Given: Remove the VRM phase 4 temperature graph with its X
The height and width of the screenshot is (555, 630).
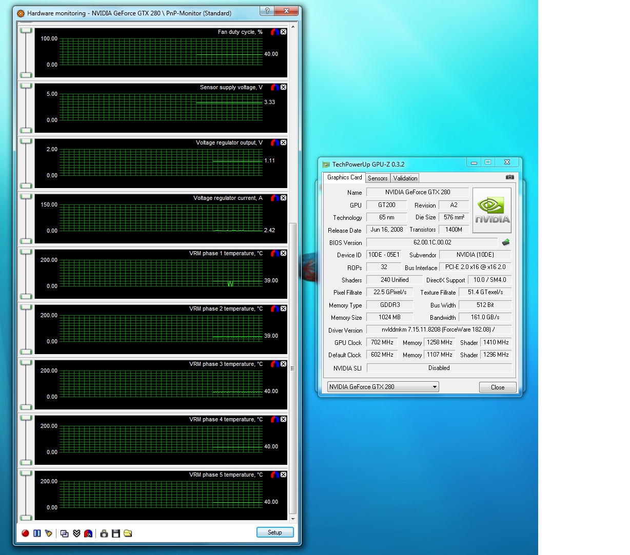Looking at the screenshot, I should [284, 419].
